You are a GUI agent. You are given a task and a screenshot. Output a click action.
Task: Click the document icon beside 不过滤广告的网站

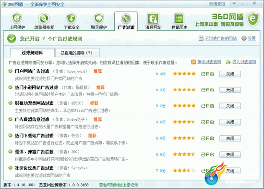coord(201,38)
